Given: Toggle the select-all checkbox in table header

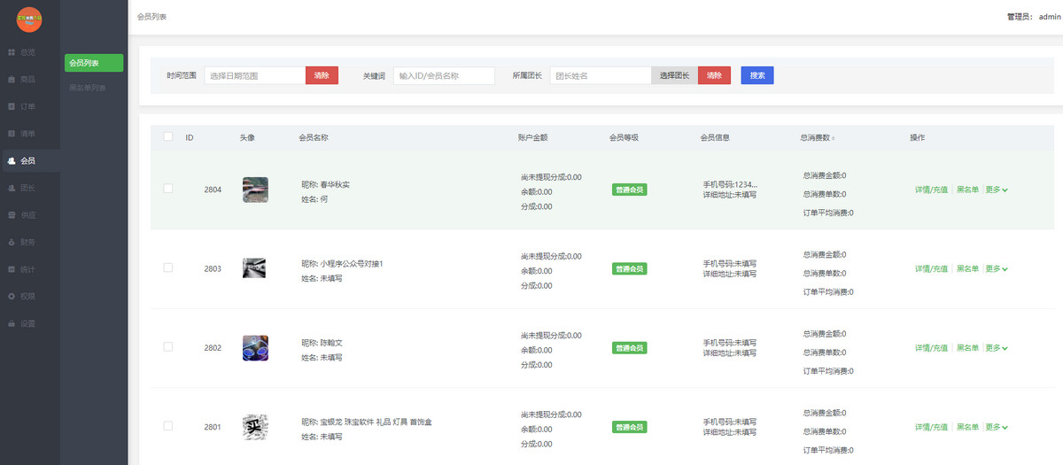Looking at the screenshot, I should [168, 137].
